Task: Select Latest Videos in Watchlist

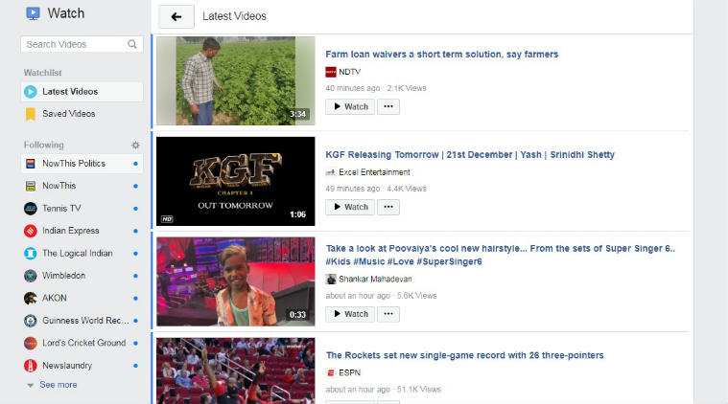Action: click(x=82, y=92)
